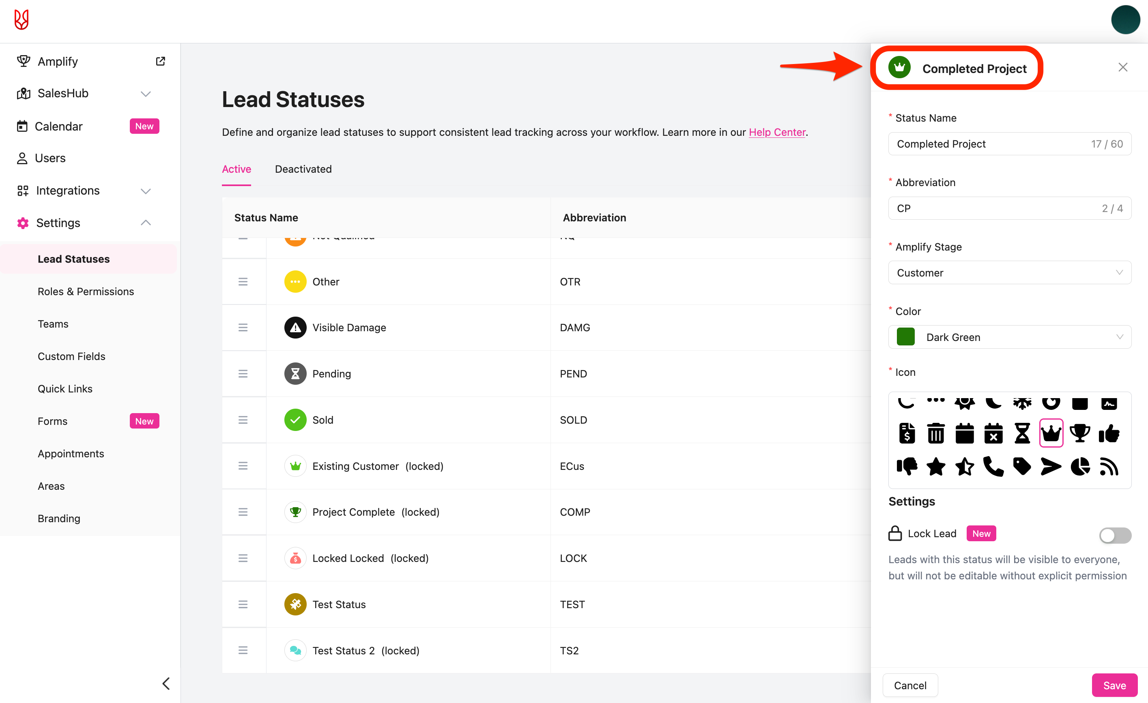Select the solid star icon
The width and height of the screenshot is (1148, 703).
[x=935, y=467]
